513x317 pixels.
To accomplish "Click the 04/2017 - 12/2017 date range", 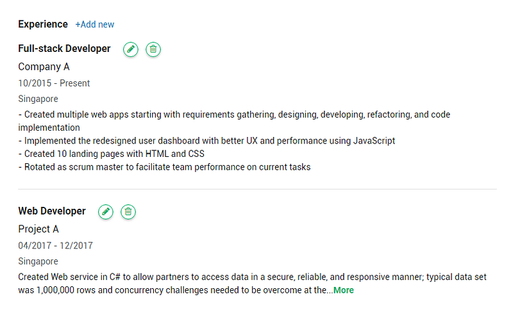I will pos(56,245).
